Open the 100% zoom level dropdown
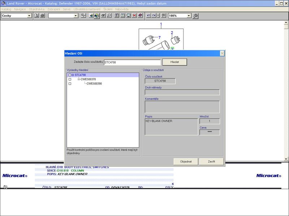Viewport: 289px width, 216px height. tap(189, 16)
